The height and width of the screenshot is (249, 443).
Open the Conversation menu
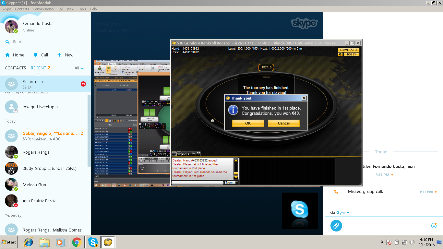pyautogui.click(x=43, y=9)
